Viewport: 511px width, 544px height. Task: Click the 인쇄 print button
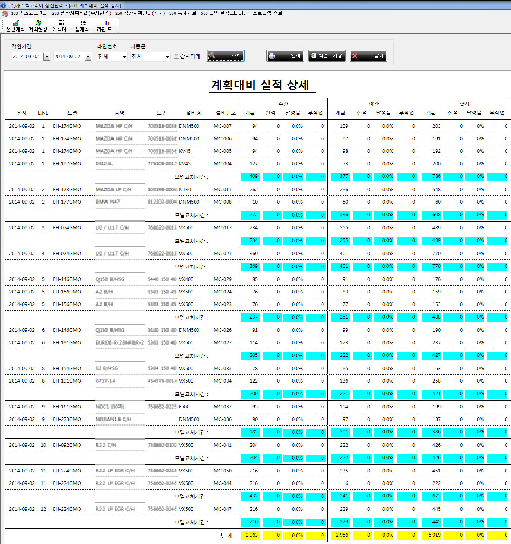(x=285, y=55)
